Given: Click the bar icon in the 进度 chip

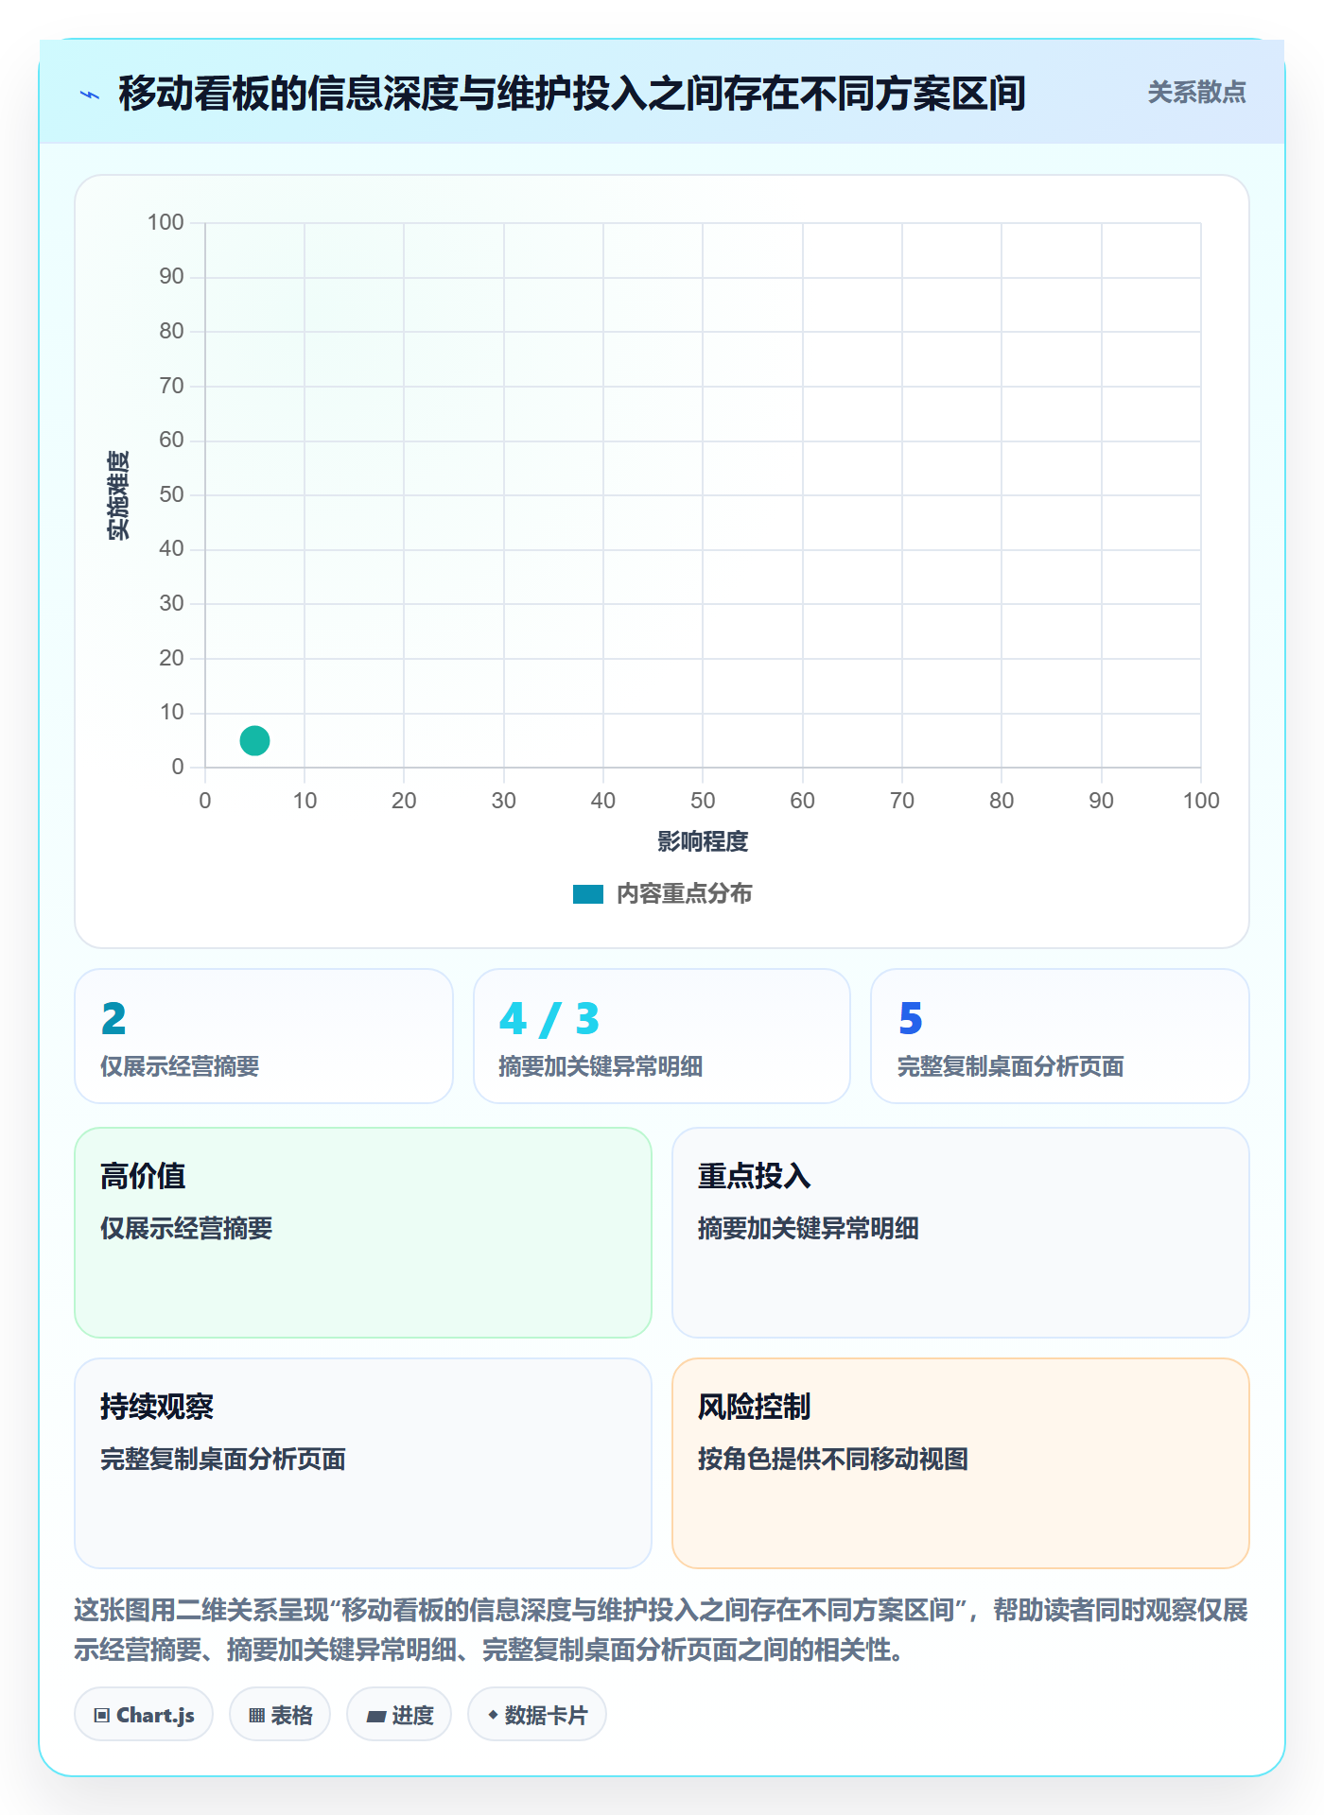Looking at the screenshot, I should (376, 1717).
